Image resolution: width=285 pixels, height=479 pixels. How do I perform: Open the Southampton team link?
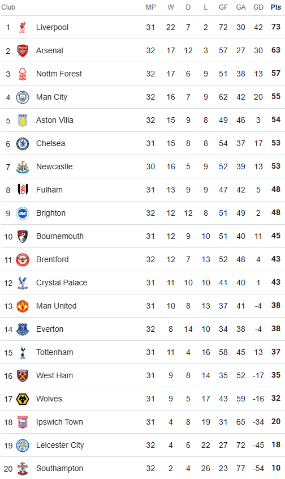[x=59, y=468]
